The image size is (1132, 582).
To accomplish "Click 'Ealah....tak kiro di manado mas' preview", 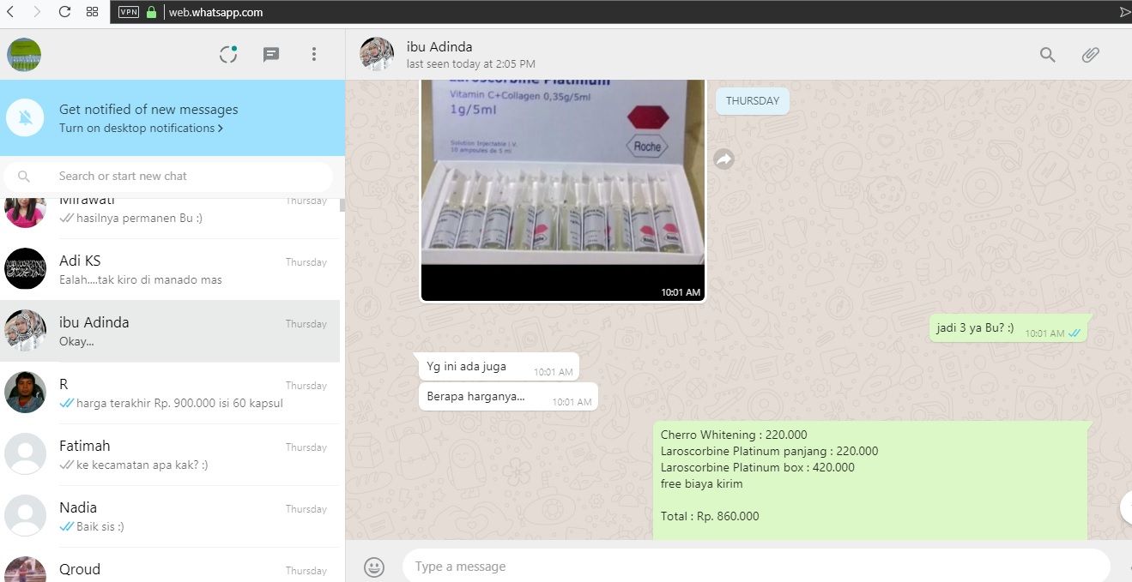I will [141, 280].
